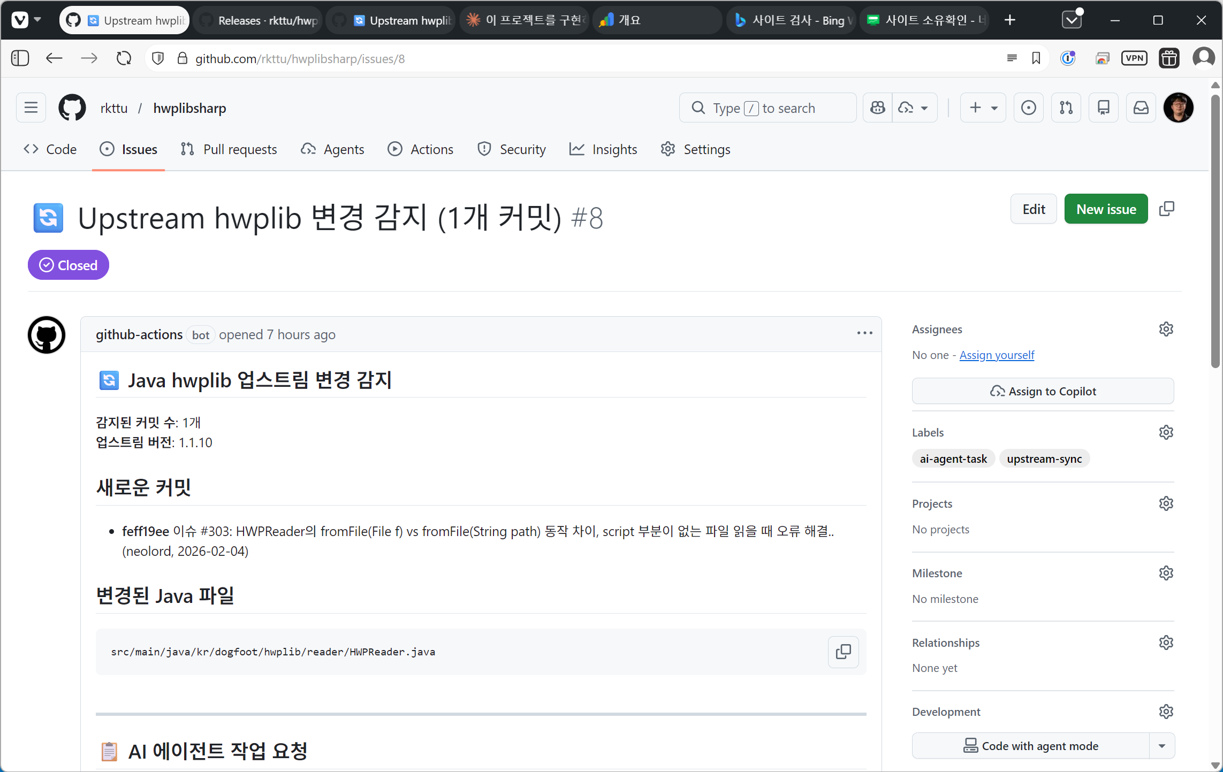
Task: Copy the issue permalink icon next to New issue
Action: tap(1167, 209)
